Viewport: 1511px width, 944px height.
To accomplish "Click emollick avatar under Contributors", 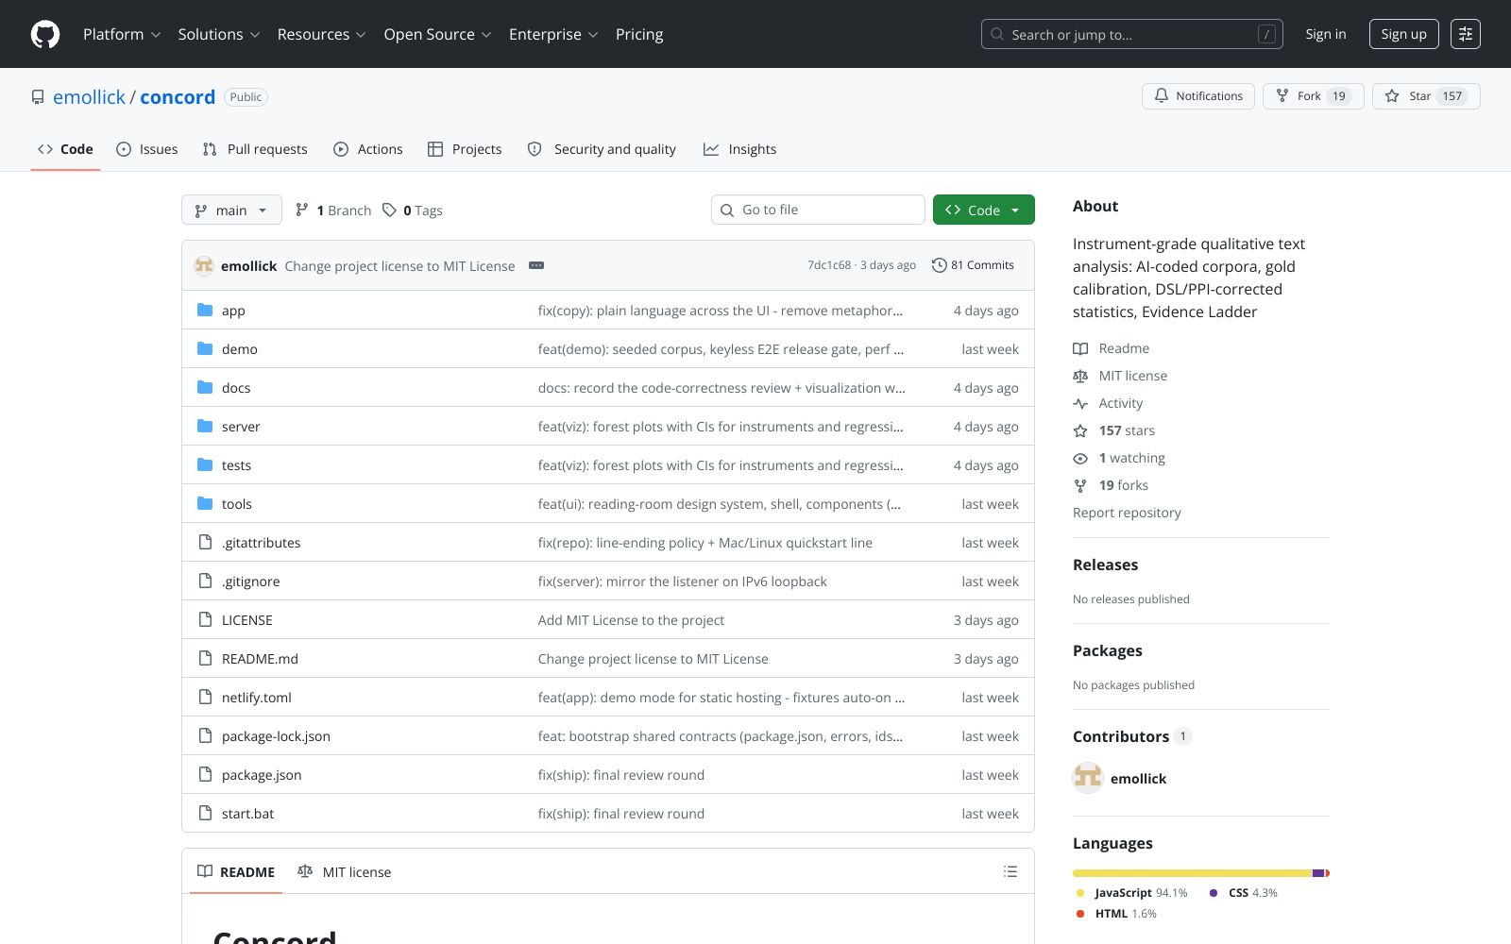I will coord(1088,778).
